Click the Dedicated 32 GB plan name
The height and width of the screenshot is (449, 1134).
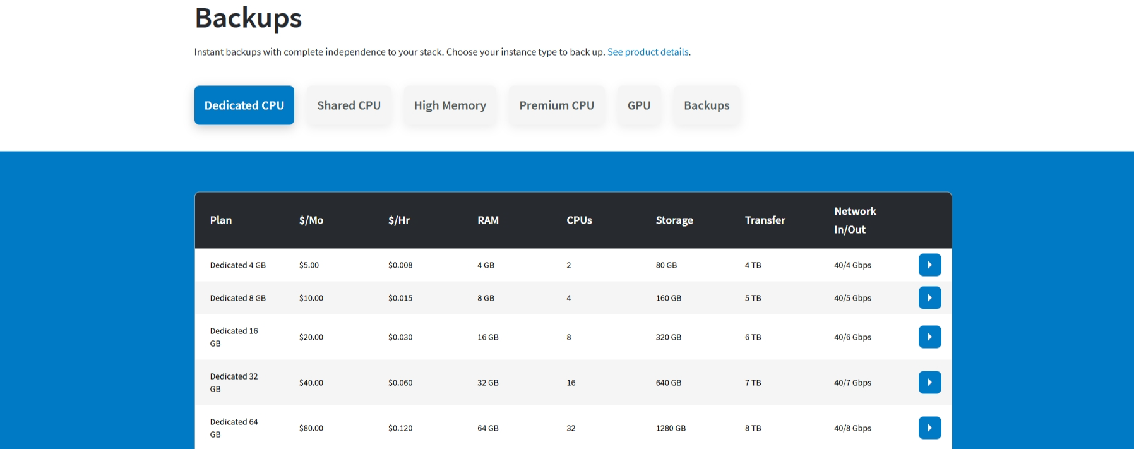234,383
